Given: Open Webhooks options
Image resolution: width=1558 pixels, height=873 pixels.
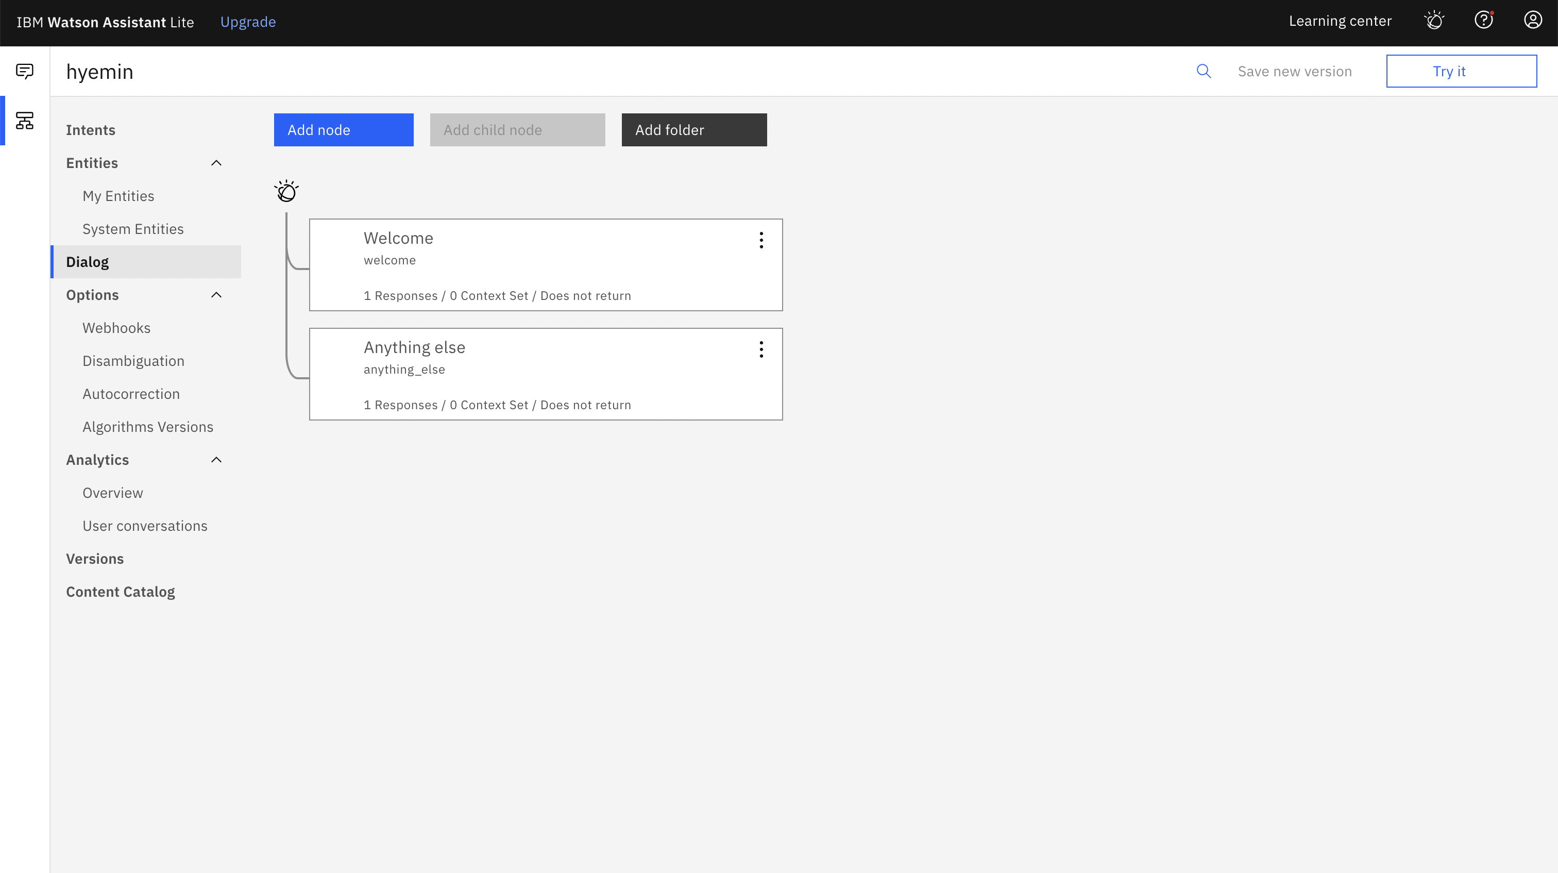Looking at the screenshot, I should tap(116, 328).
